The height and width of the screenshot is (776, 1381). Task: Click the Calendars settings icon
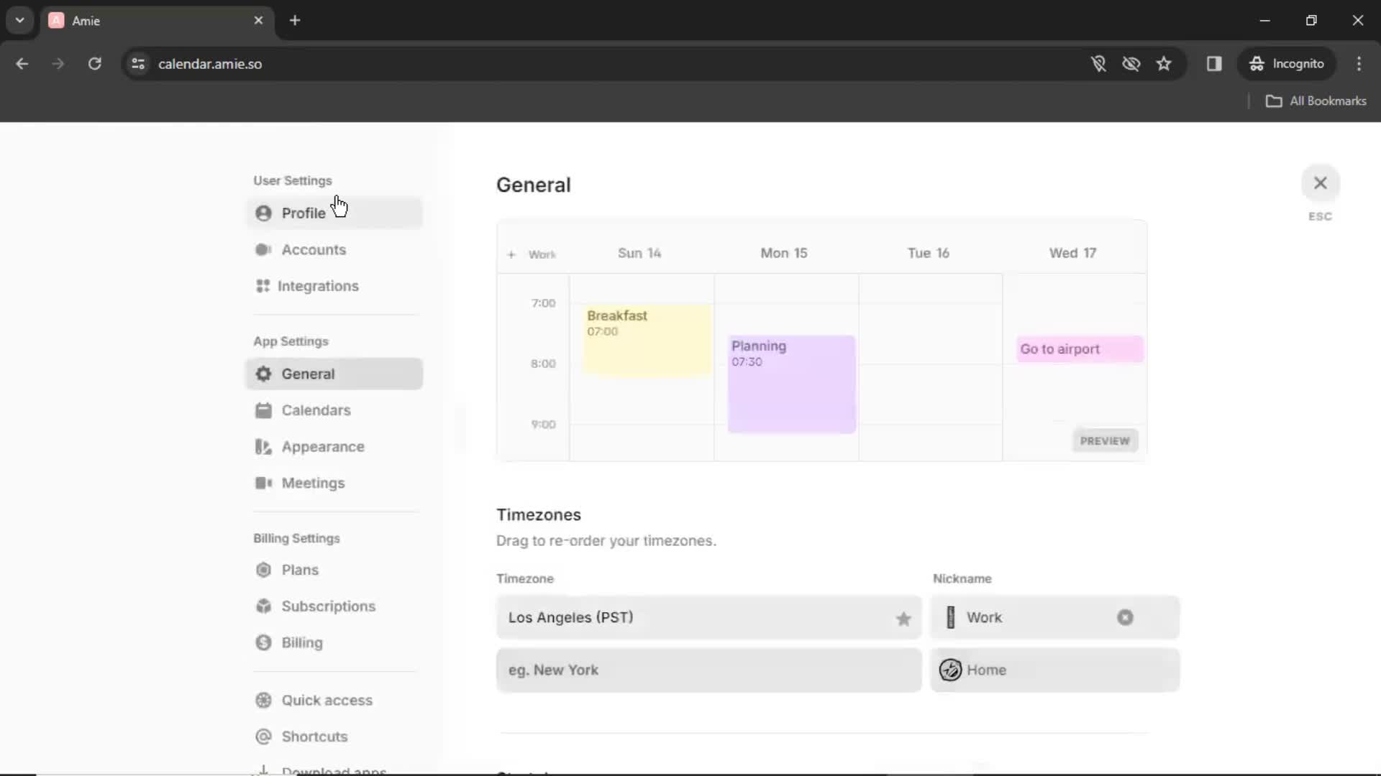click(x=264, y=410)
